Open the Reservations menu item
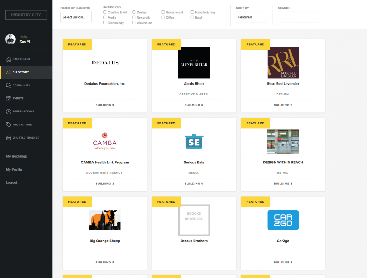The width and height of the screenshot is (367, 278). point(26,112)
